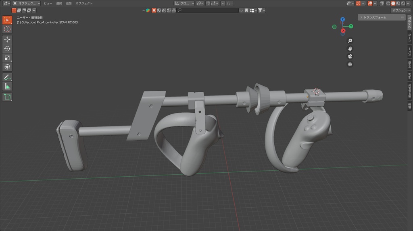
Task: Open transform orientation Global dropdown
Action: click(x=184, y=3)
